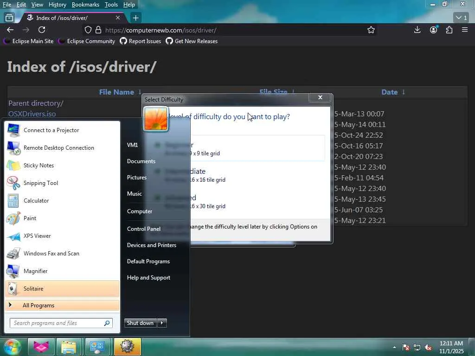The height and width of the screenshot is (356, 475).
Task: Open the Parent directory link
Action: pyautogui.click(x=36, y=103)
